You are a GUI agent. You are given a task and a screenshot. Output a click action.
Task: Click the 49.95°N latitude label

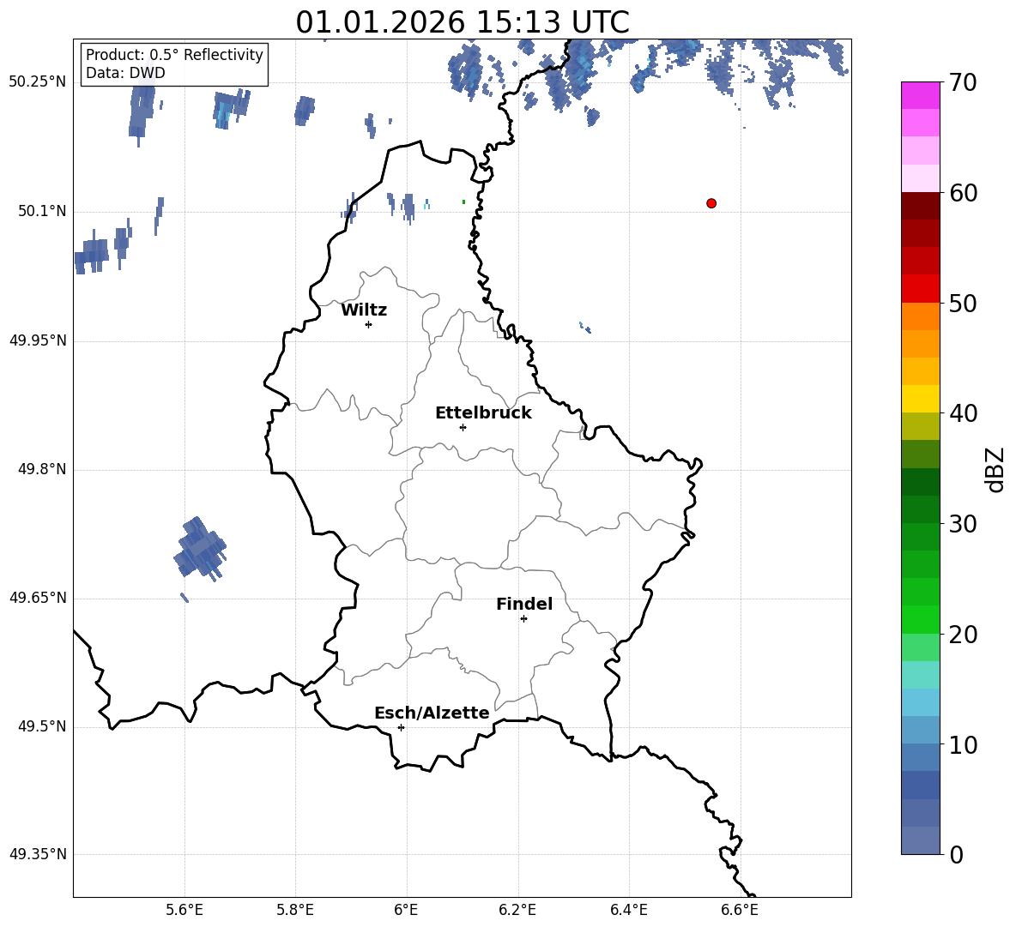click(x=38, y=340)
